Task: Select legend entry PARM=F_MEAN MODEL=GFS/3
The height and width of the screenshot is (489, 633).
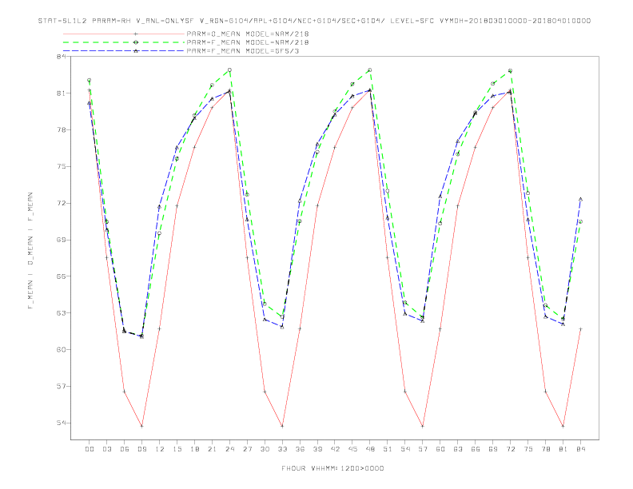Action: pyautogui.click(x=243, y=51)
